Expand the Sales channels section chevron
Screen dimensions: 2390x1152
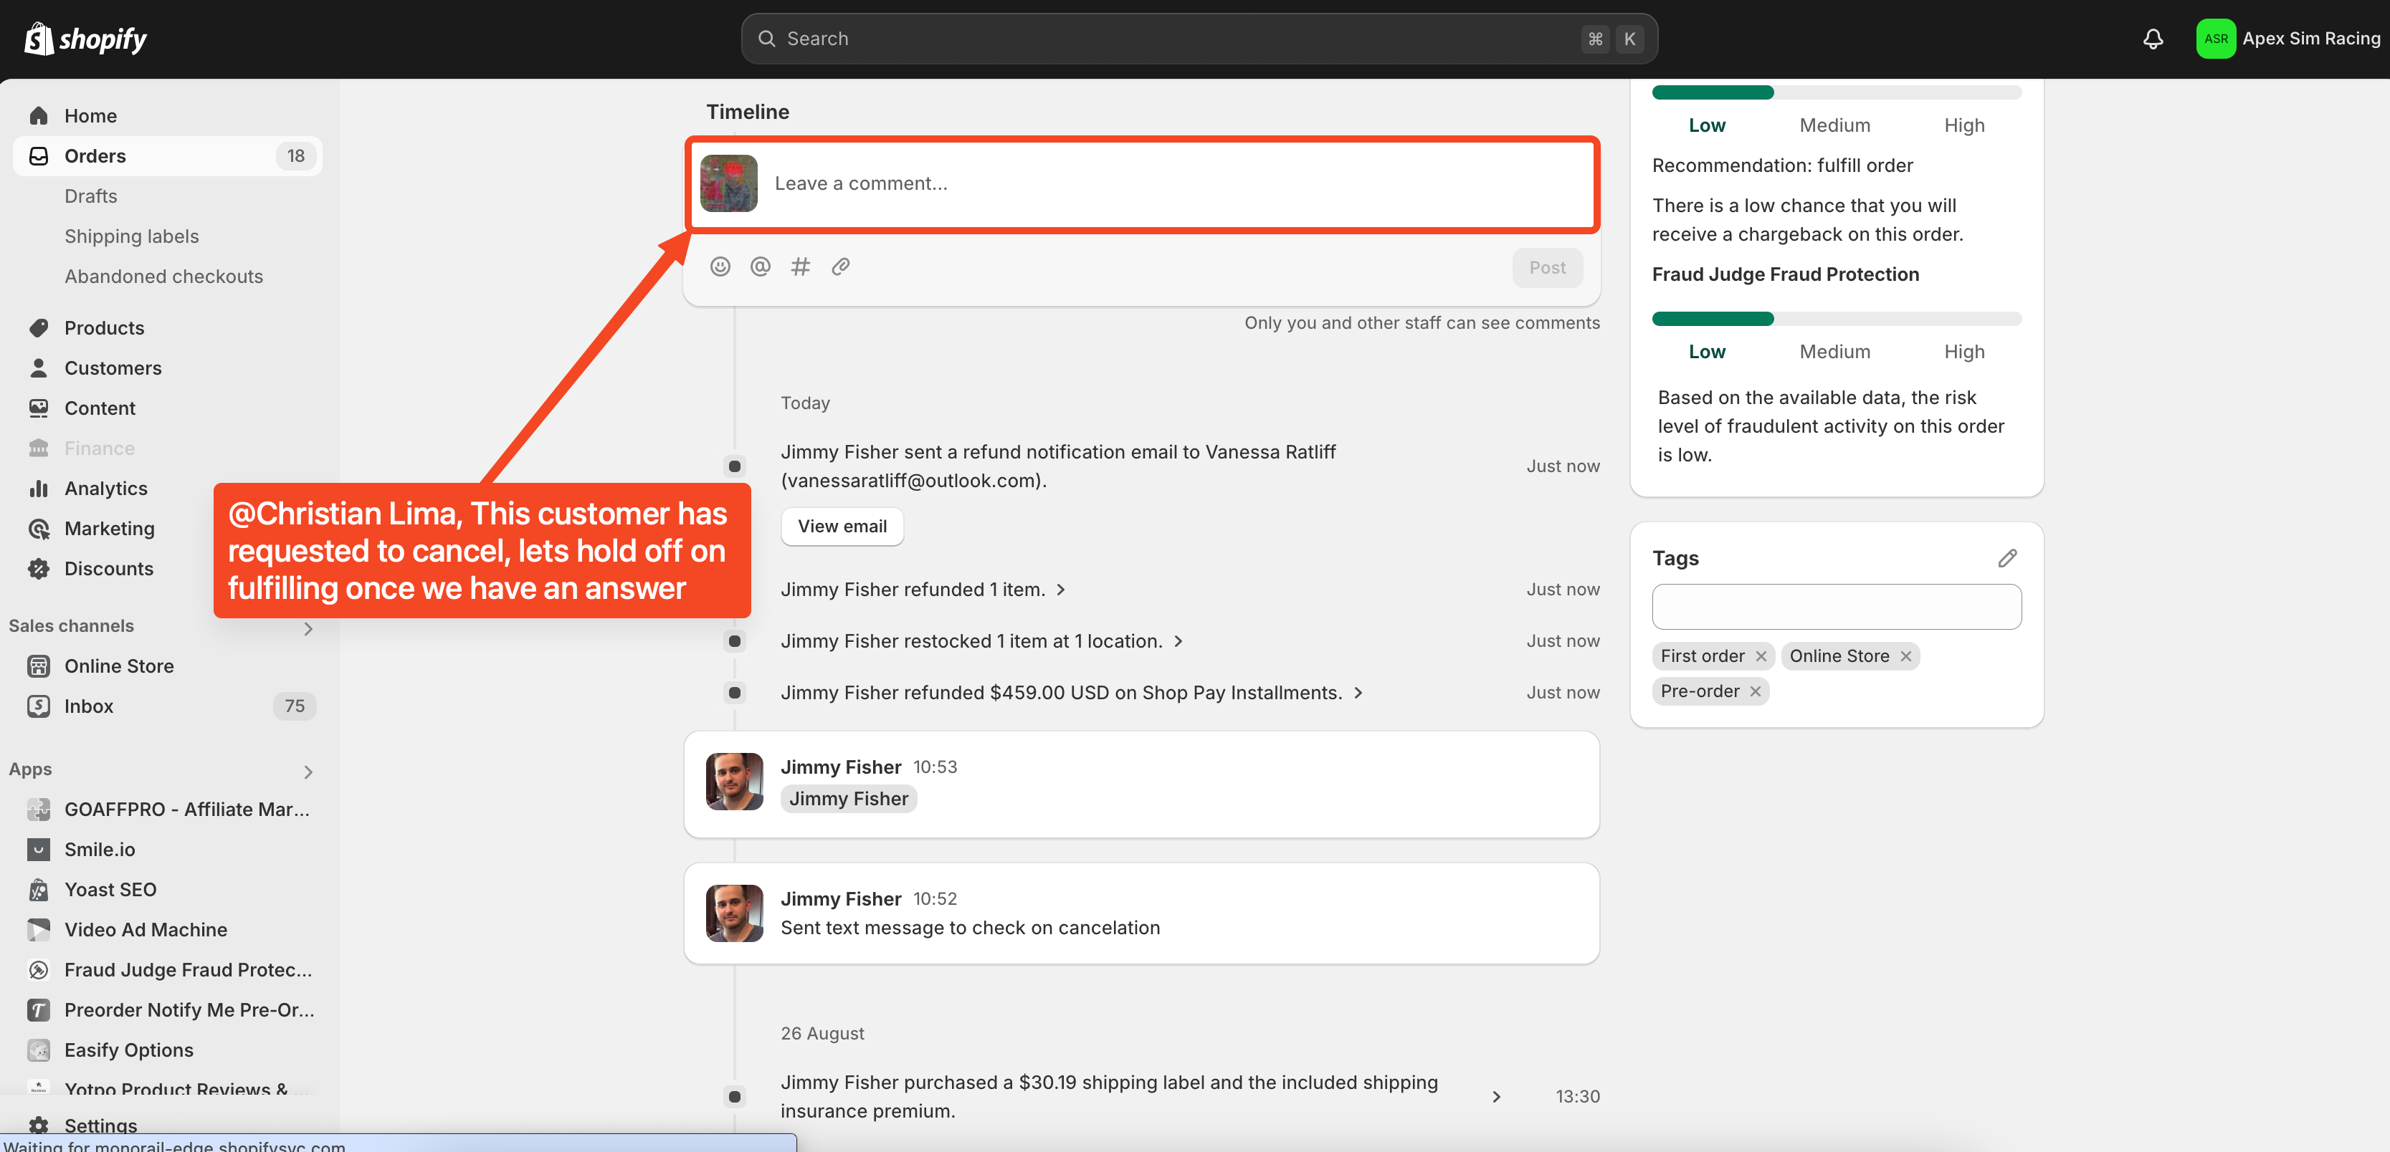pos(308,628)
